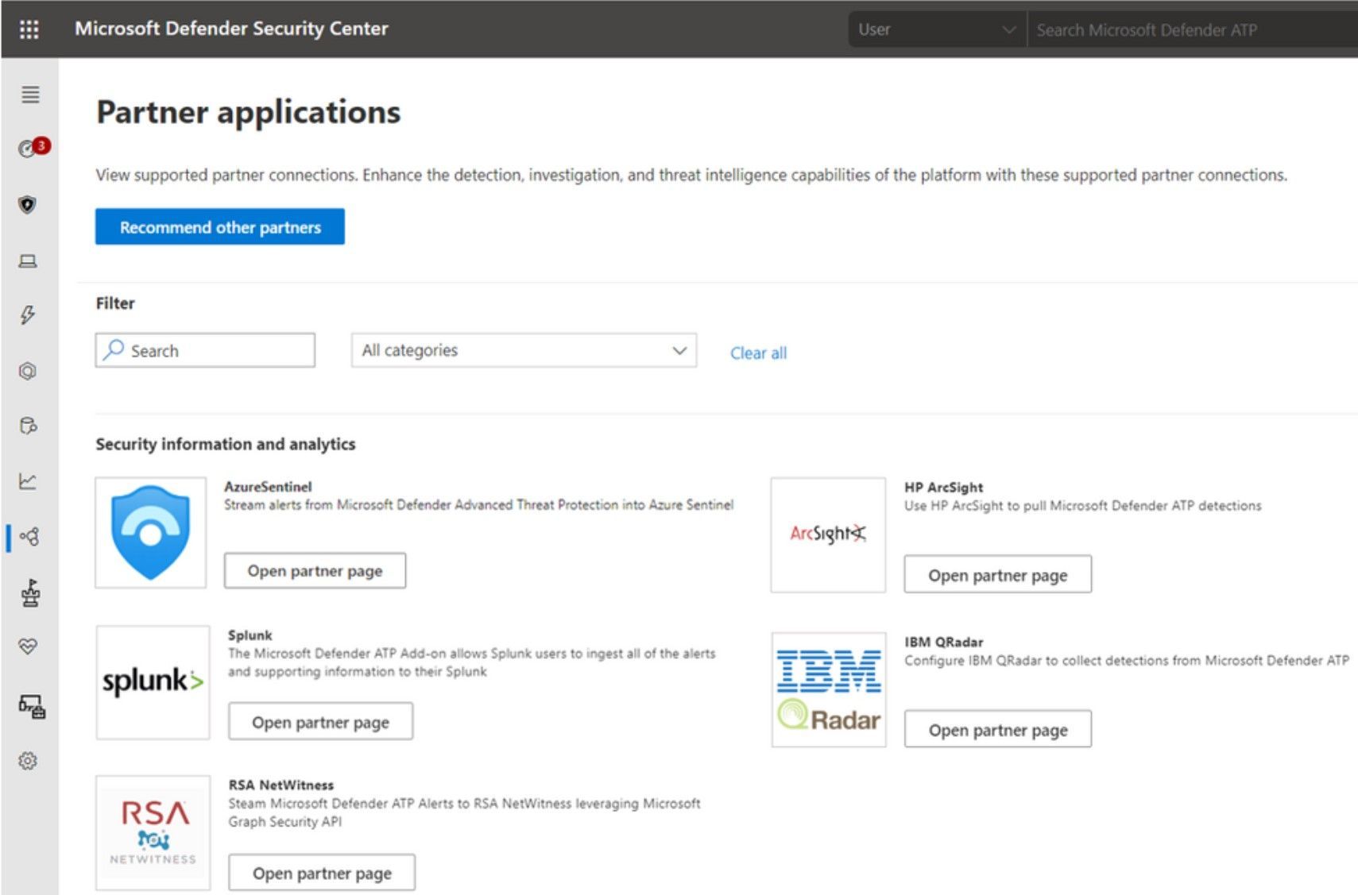Select the Security operations shield icon
The height and width of the screenshot is (895, 1358).
click(29, 203)
